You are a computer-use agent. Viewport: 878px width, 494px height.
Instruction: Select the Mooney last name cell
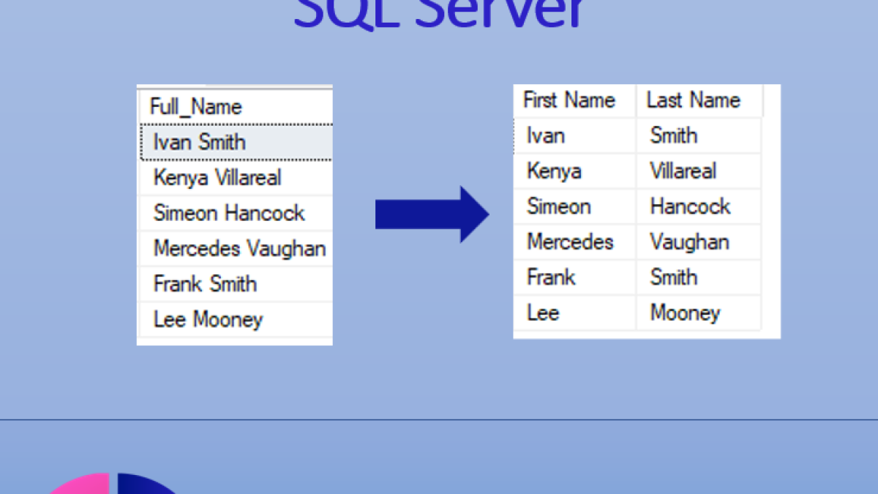pos(685,313)
